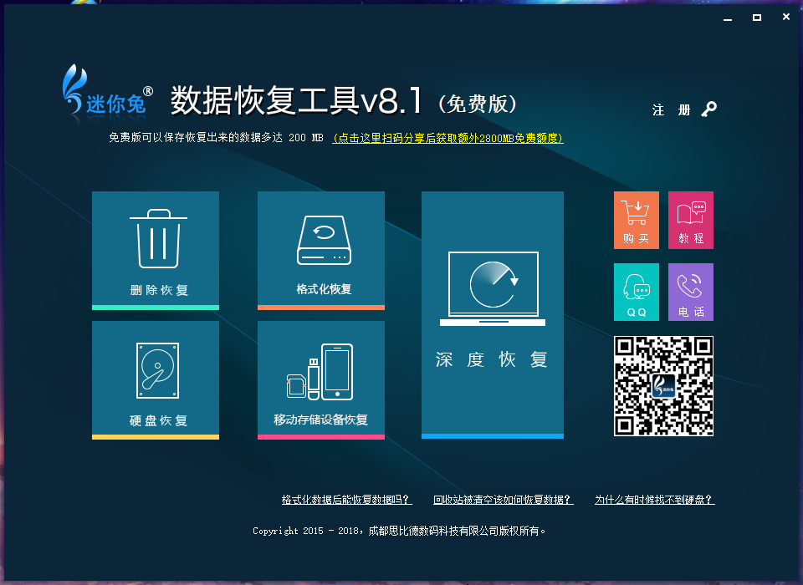Open link about recovering formatted data
803x585 pixels.
point(346,500)
